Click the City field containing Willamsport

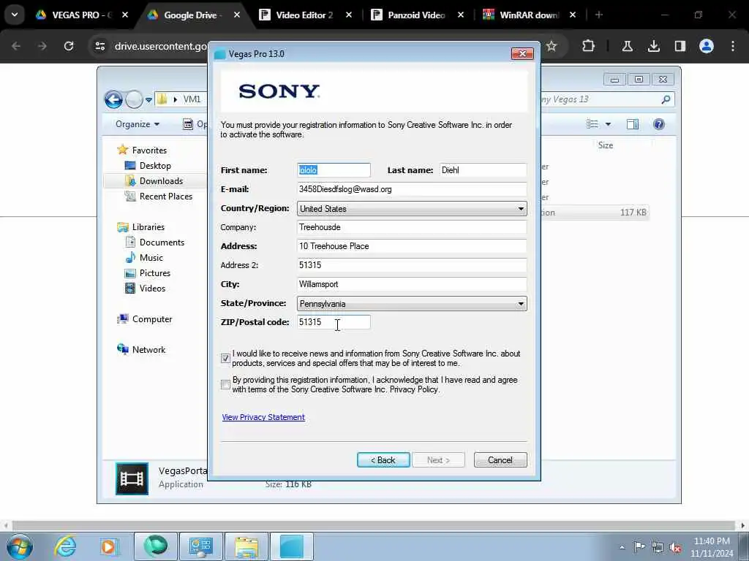point(412,284)
